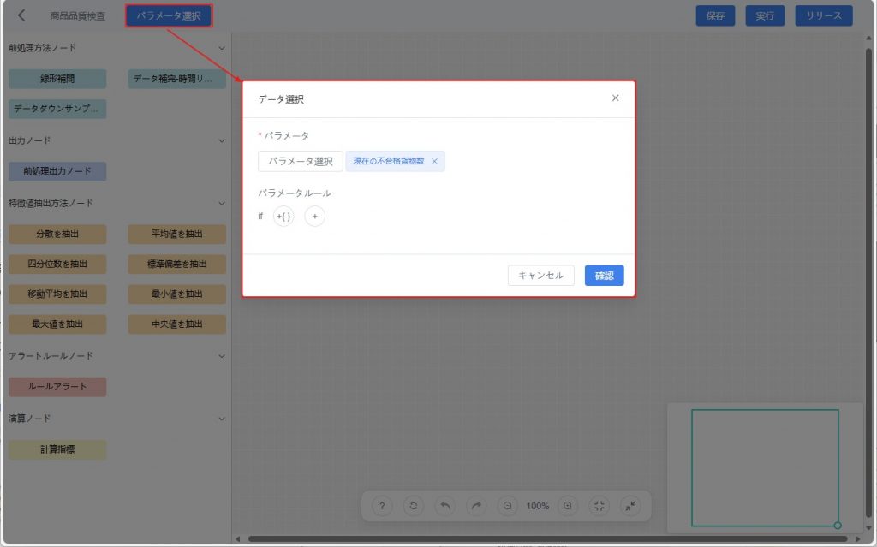Click the back arrow icon
This screenshot has height=547, width=877.
tap(21, 15)
